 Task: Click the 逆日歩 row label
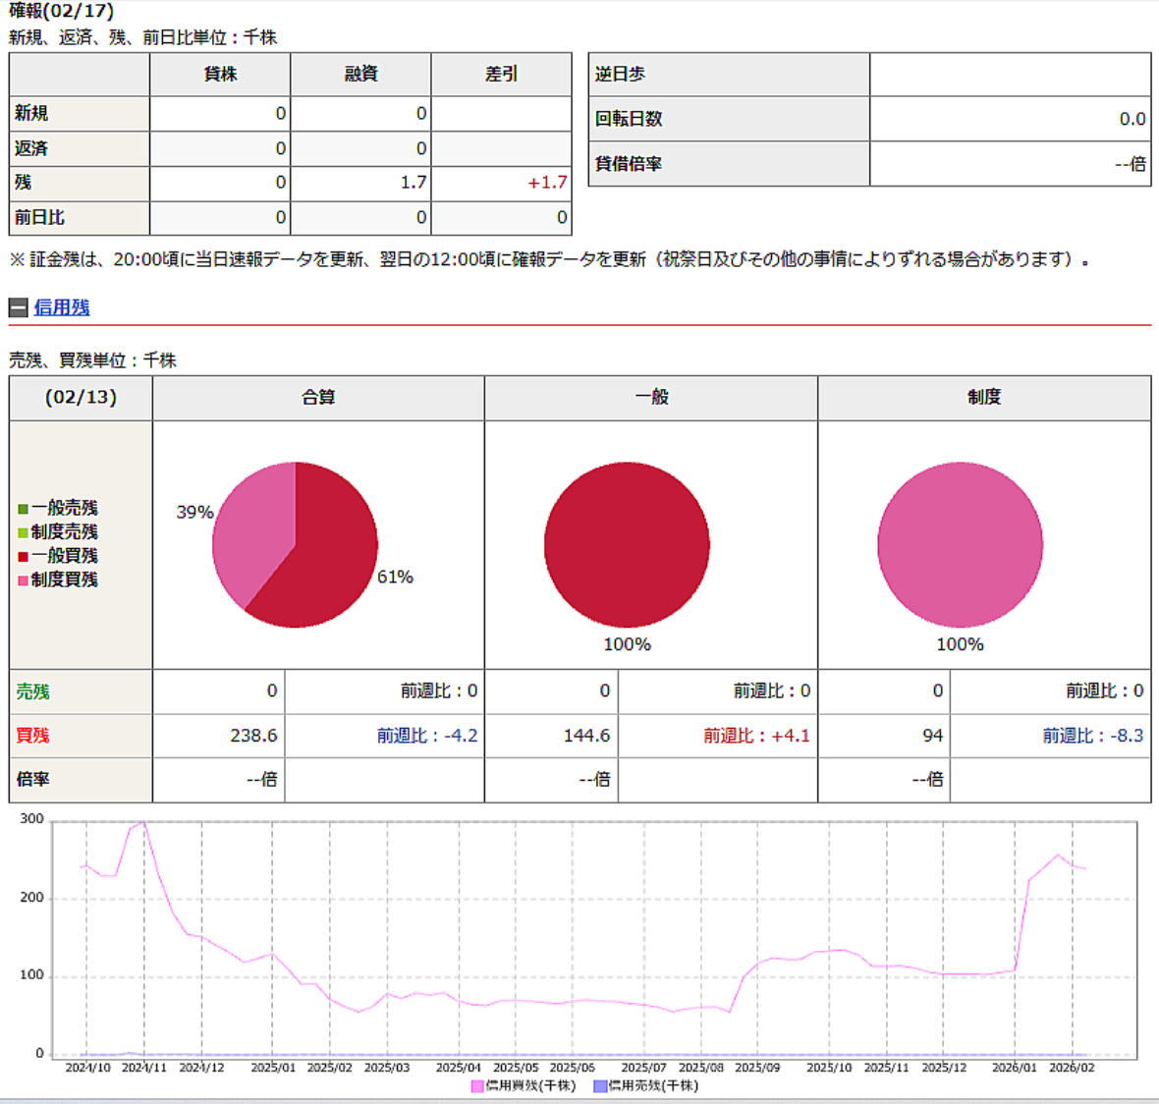click(x=620, y=74)
